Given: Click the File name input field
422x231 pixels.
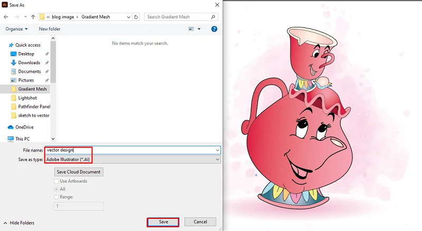Looking at the screenshot, I should 132,150.
